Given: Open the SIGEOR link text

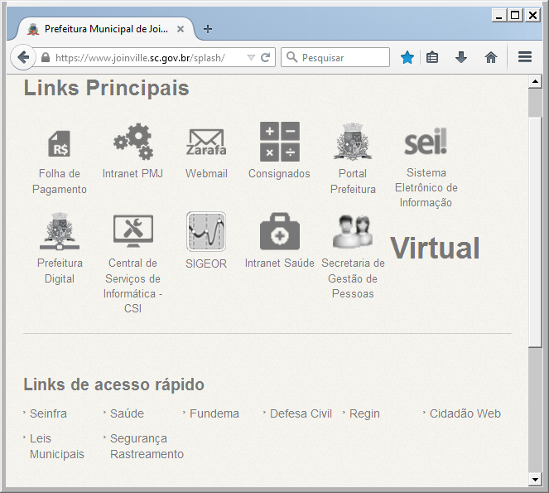Looking at the screenshot, I should [206, 263].
